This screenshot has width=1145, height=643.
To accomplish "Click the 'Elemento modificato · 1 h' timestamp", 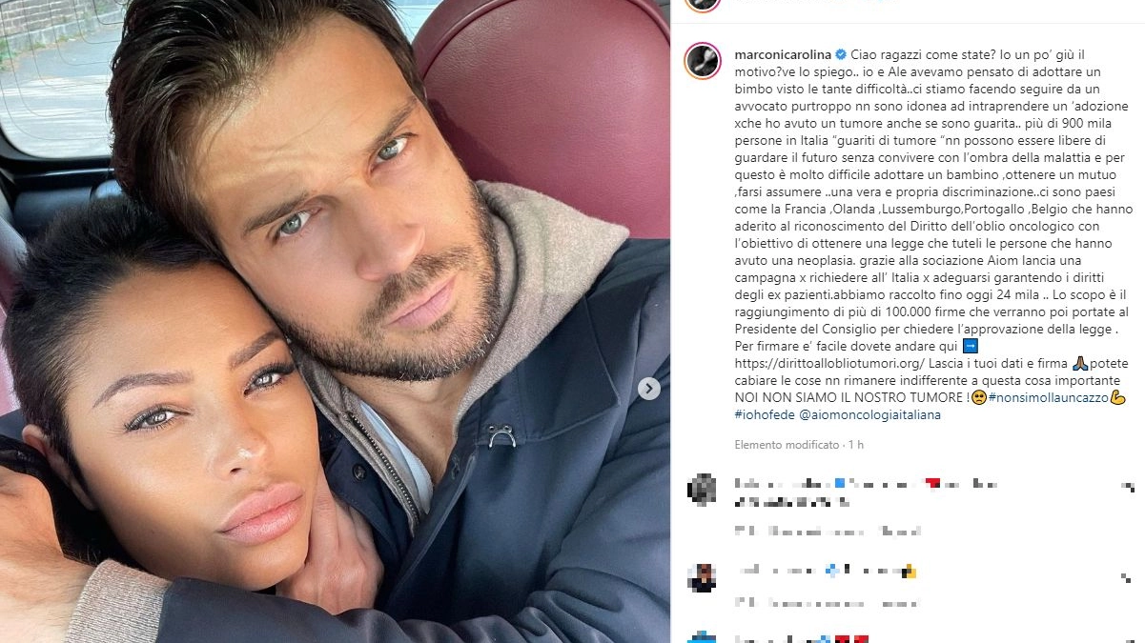I will pos(799,445).
